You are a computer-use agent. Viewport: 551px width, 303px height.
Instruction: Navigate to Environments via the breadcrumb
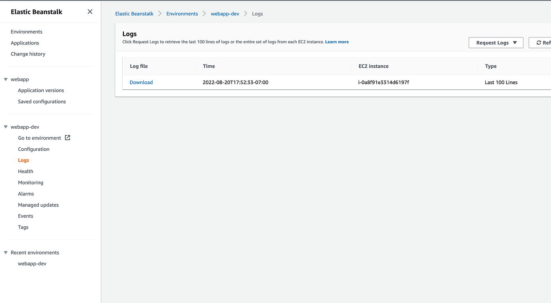[182, 13]
